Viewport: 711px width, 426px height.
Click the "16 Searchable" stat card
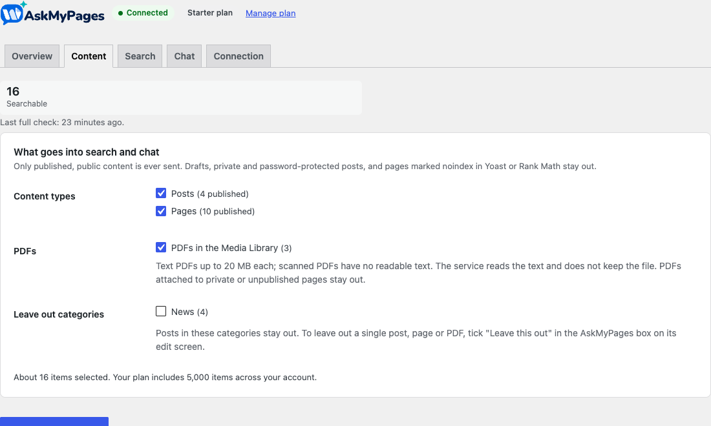tap(181, 97)
